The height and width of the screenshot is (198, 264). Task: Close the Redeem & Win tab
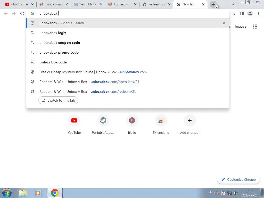(x=169, y=5)
